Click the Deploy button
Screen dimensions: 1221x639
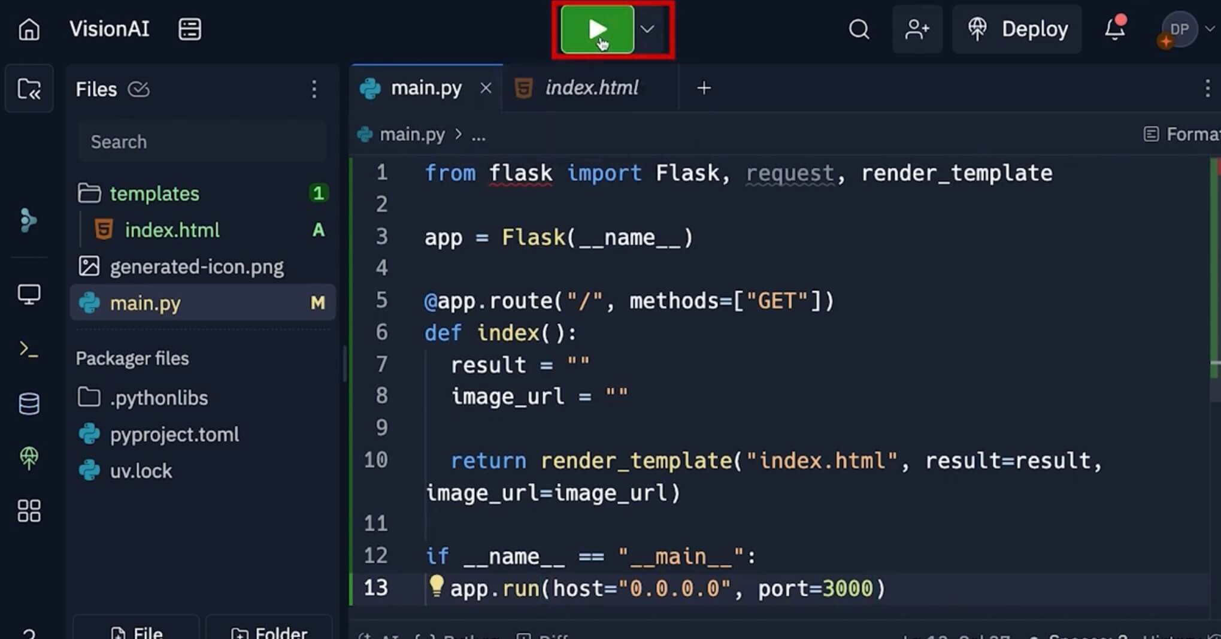1017,29
